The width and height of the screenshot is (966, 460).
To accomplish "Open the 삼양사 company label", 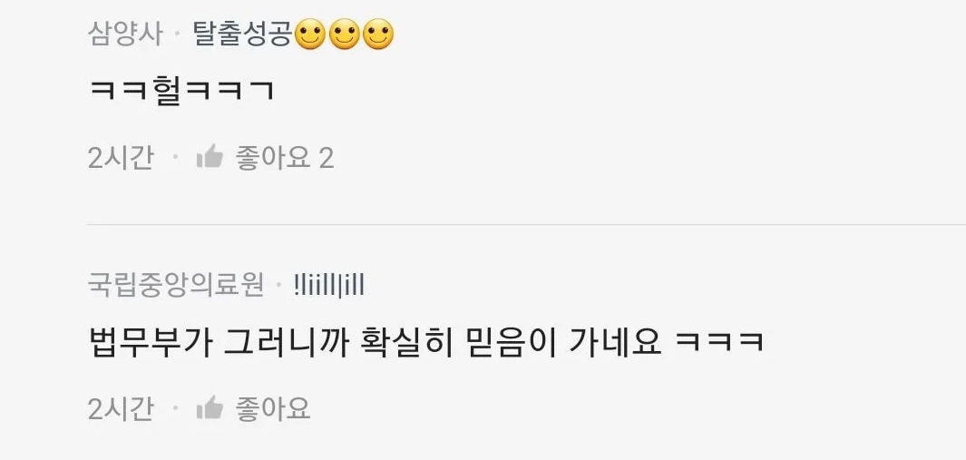I will (x=126, y=34).
